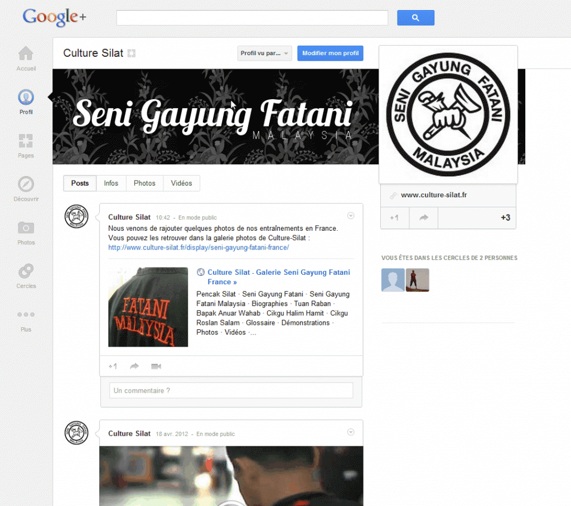This screenshot has width=571, height=506.
Task: Click 'Modifier mon profil' button
Action: tap(330, 53)
